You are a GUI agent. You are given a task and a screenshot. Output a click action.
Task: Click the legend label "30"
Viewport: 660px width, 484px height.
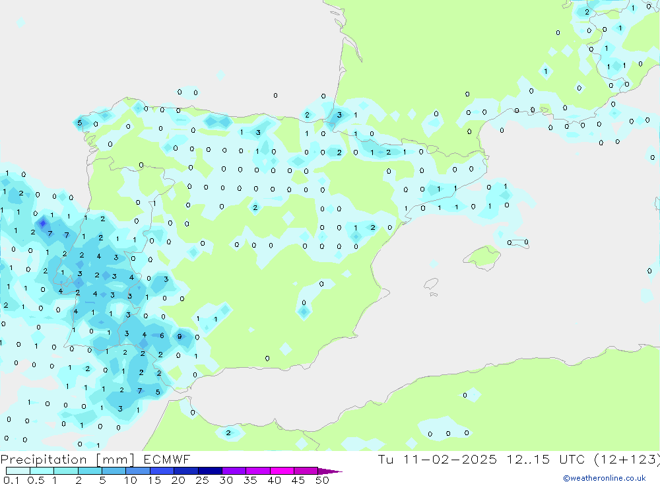click(x=226, y=480)
